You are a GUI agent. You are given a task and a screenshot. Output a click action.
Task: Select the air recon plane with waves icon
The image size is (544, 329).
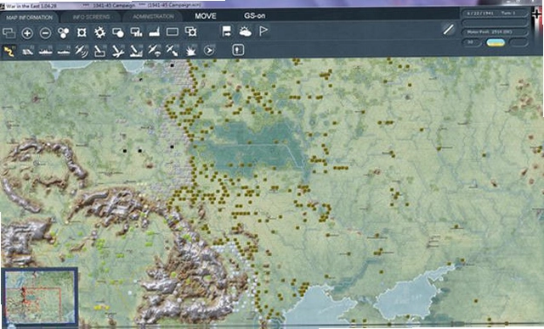coord(82,51)
